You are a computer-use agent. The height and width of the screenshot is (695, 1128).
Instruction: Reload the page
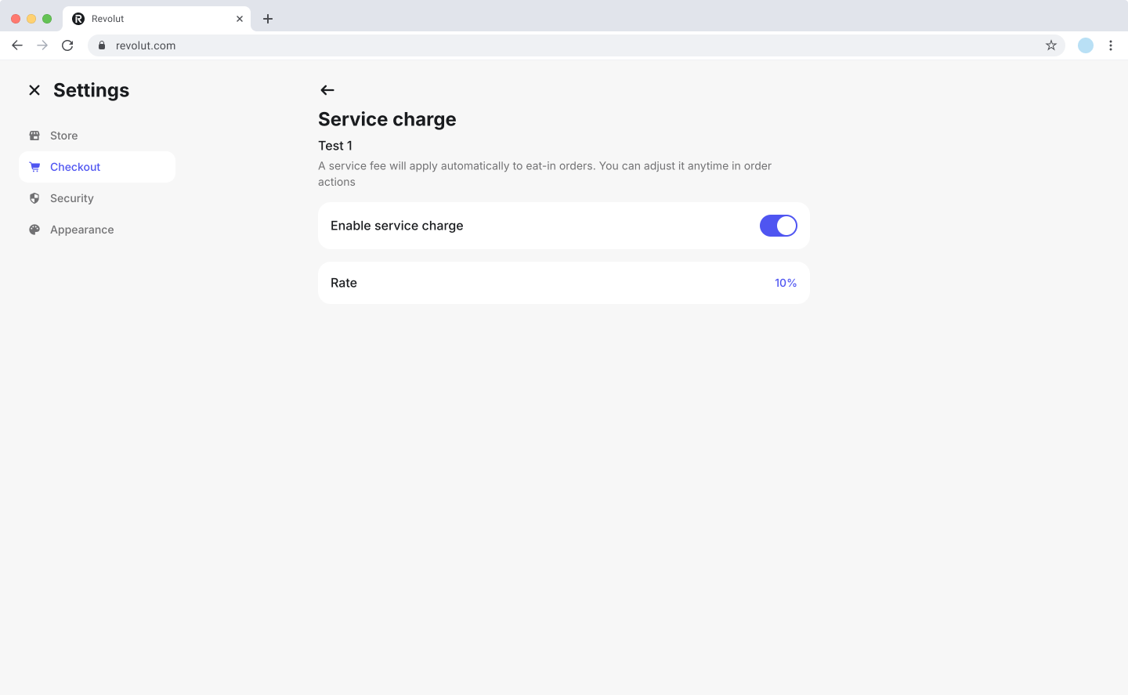point(67,45)
